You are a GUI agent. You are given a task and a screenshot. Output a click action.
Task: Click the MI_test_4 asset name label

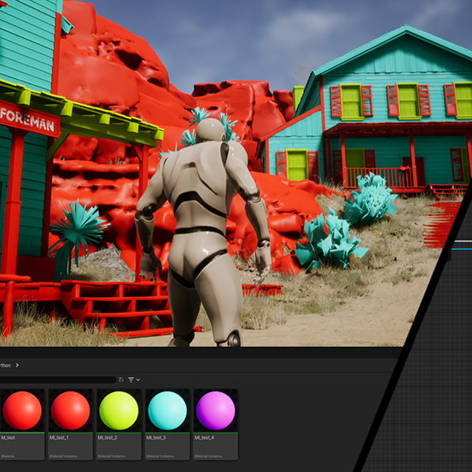(204, 437)
